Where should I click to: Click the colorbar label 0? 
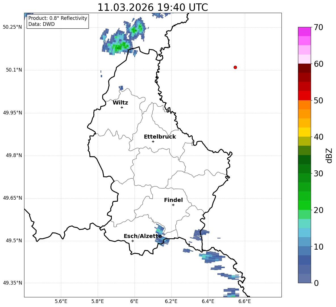click(316, 283)
